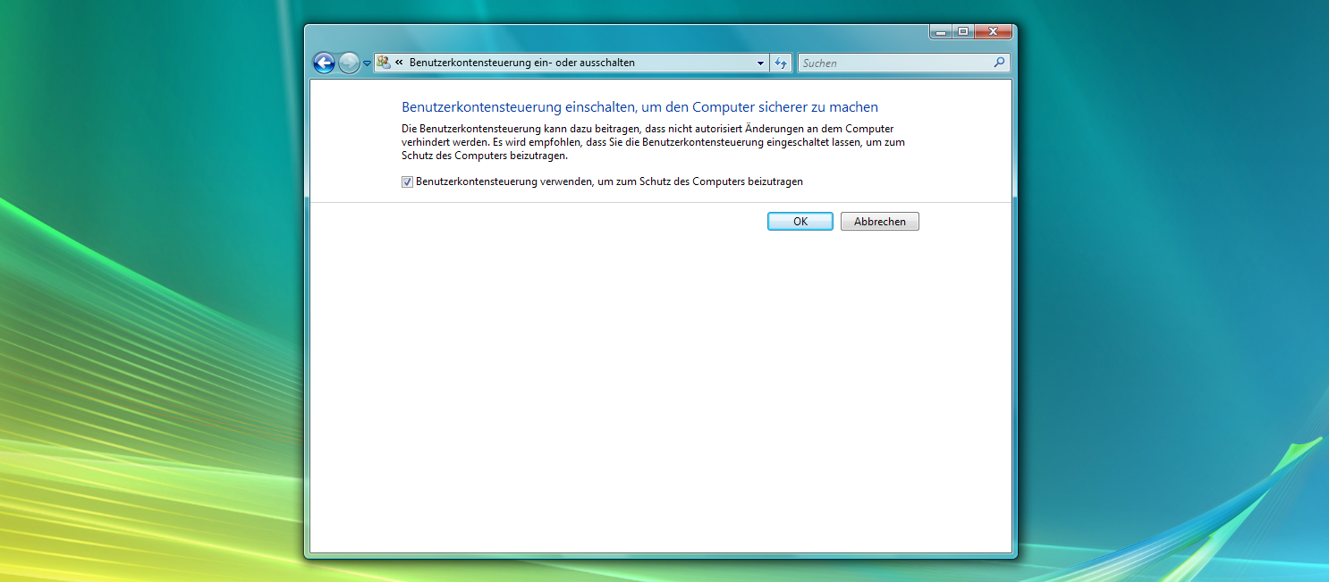The height and width of the screenshot is (582, 1329).
Task: Click the Forward navigation arrow
Action: (349, 63)
